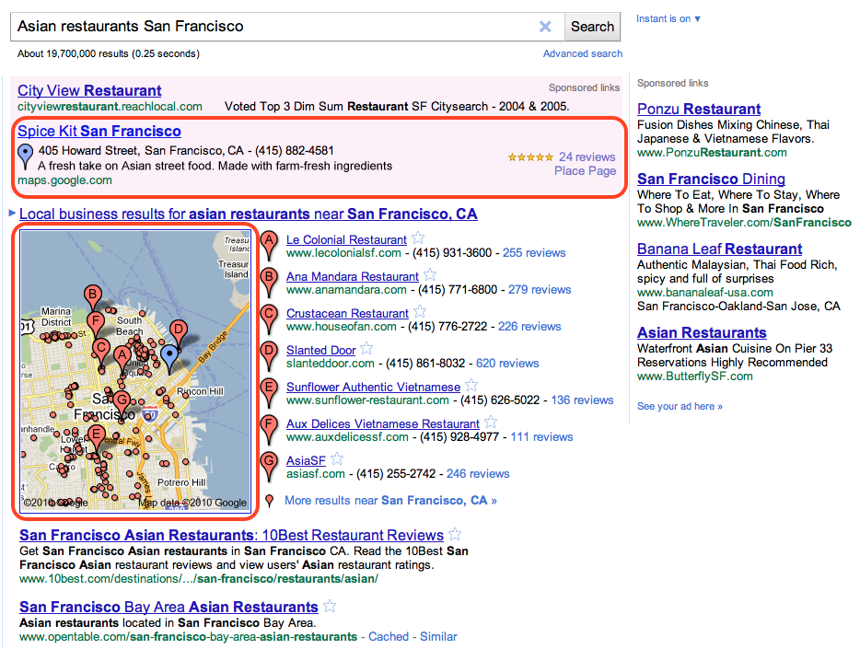The height and width of the screenshot is (649, 860).
Task: Open Spice Kit San Francisco link
Action: [x=99, y=131]
